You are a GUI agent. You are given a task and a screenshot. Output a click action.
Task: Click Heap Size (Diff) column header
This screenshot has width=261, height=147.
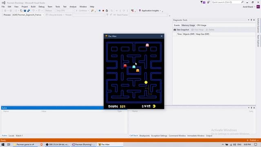202,34
